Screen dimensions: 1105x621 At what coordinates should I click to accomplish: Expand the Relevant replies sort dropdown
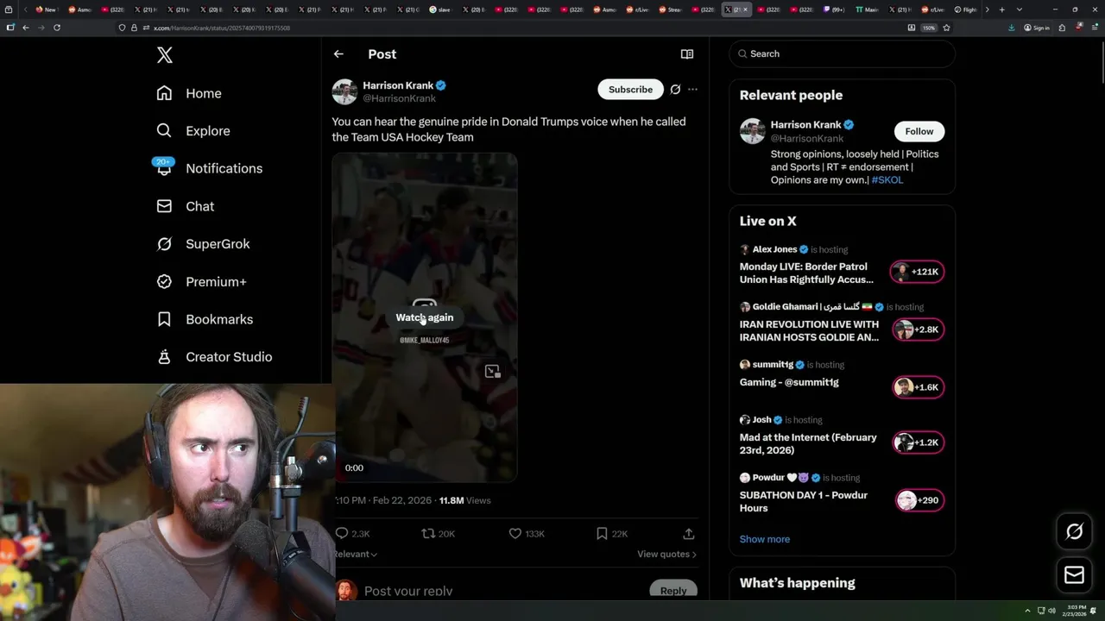tap(356, 554)
